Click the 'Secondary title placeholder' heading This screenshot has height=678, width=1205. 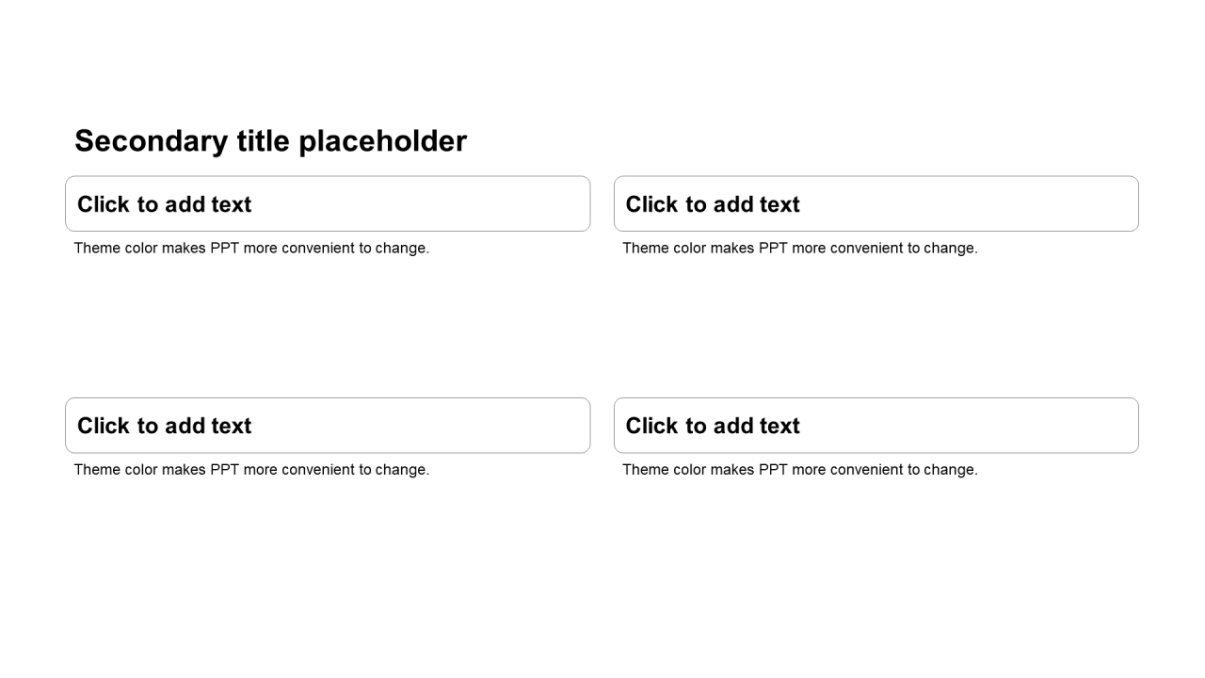click(x=270, y=141)
